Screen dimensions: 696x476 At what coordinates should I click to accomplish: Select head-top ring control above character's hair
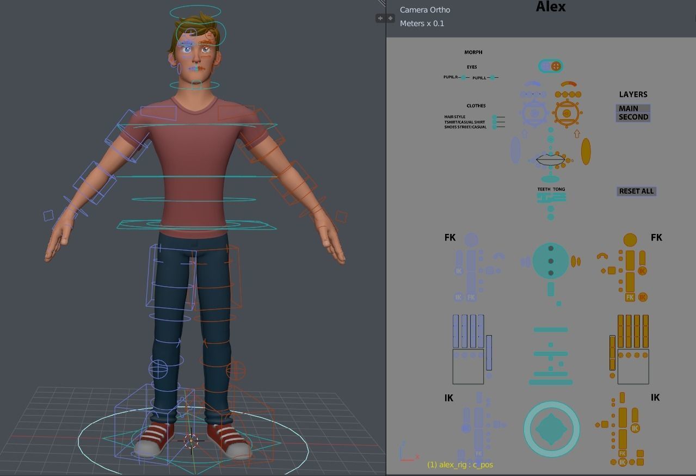[195, 11]
